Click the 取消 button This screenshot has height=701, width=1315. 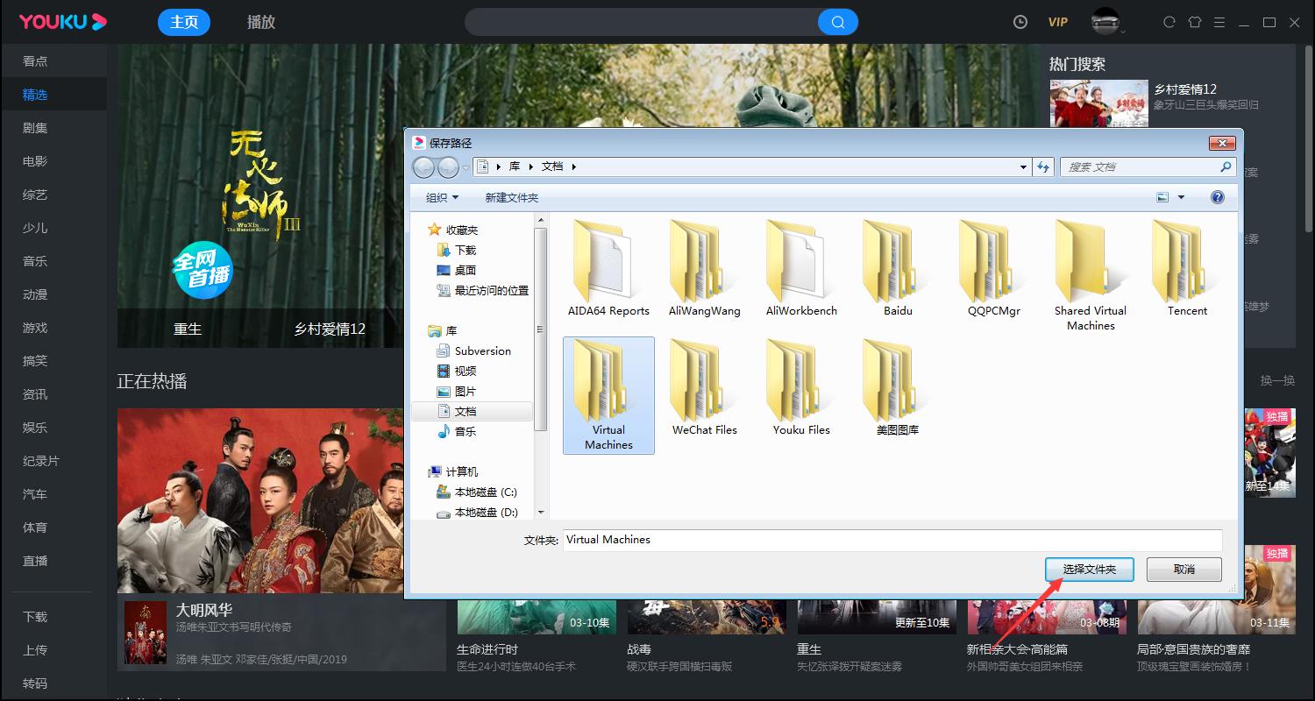1183,569
